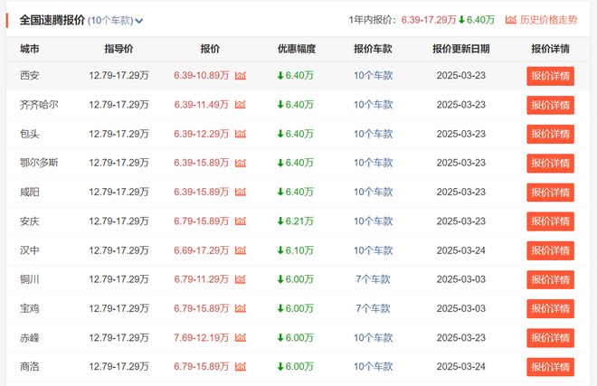Click 报价详情 button for 商洛
The image size is (597, 386).
[550, 367]
